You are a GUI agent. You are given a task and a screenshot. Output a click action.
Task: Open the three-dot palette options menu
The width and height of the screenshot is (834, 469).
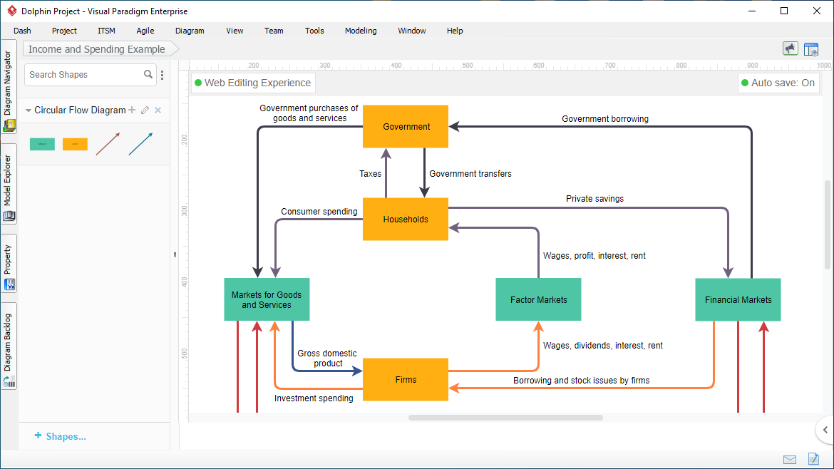pyautogui.click(x=163, y=75)
